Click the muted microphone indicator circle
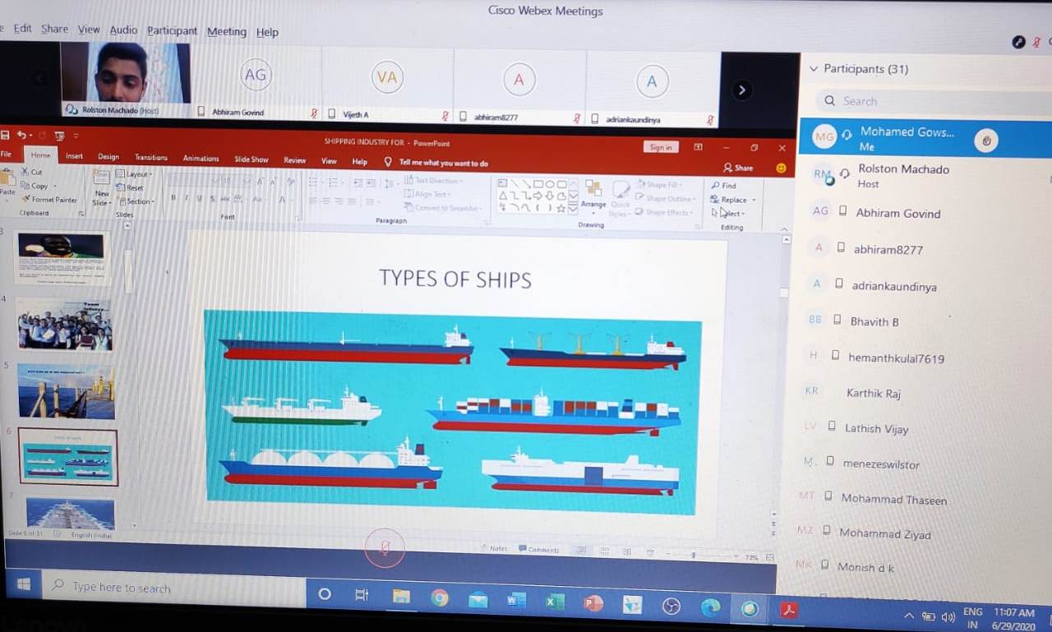 pos(385,548)
